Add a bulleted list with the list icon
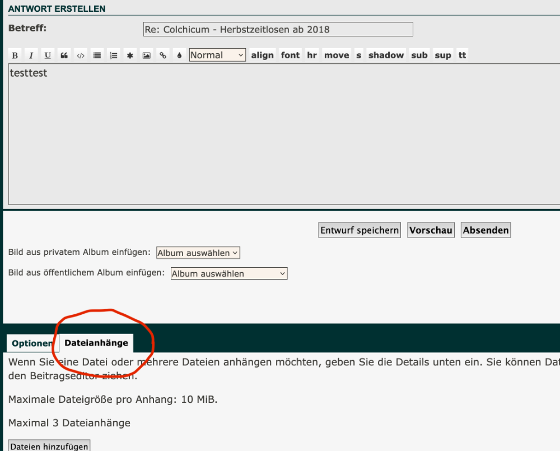 coord(97,55)
